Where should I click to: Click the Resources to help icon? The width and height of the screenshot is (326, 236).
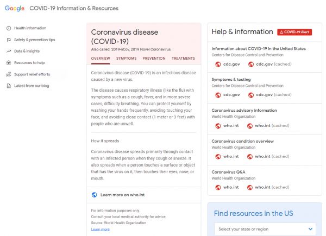point(9,62)
